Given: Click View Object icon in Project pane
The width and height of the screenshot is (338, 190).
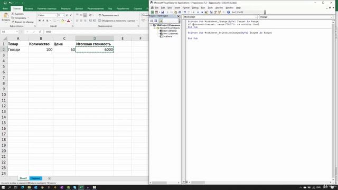Looking at the screenshot, I should point(156,21).
